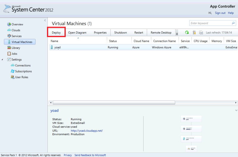
Task: Click the search magnifier icon
Action: (x=233, y=23)
